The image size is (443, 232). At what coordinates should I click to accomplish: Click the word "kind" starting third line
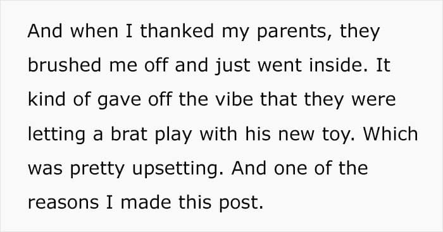tap(46, 99)
